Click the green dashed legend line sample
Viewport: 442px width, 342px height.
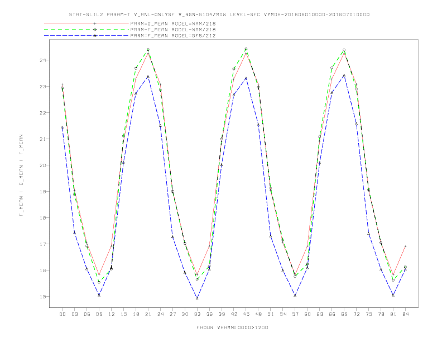click(x=87, y=30)
